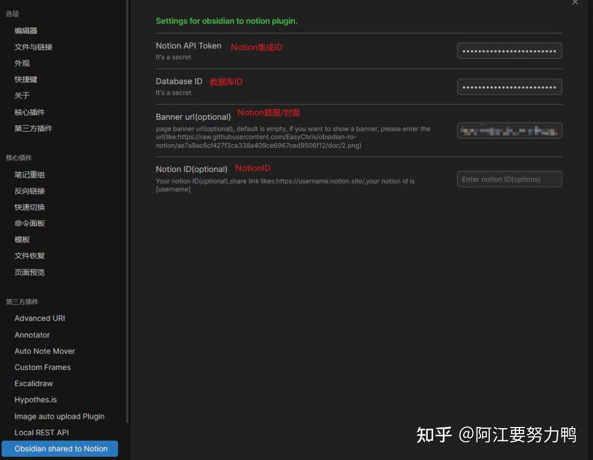Select 外观 in options list
593x460 pixels.
(x=22, y=63)
